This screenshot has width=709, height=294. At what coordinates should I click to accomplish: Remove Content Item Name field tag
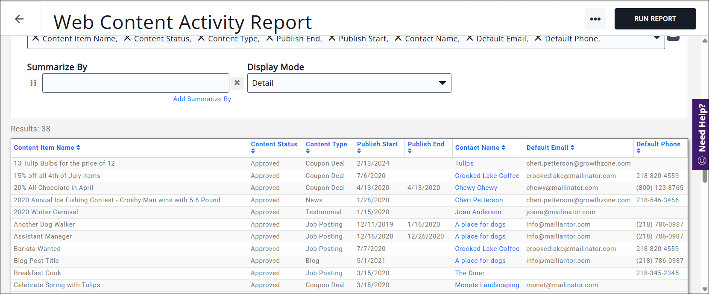pos(36,38)
